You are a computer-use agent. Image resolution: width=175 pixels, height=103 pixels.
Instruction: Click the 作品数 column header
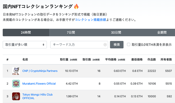pos(152,59)
